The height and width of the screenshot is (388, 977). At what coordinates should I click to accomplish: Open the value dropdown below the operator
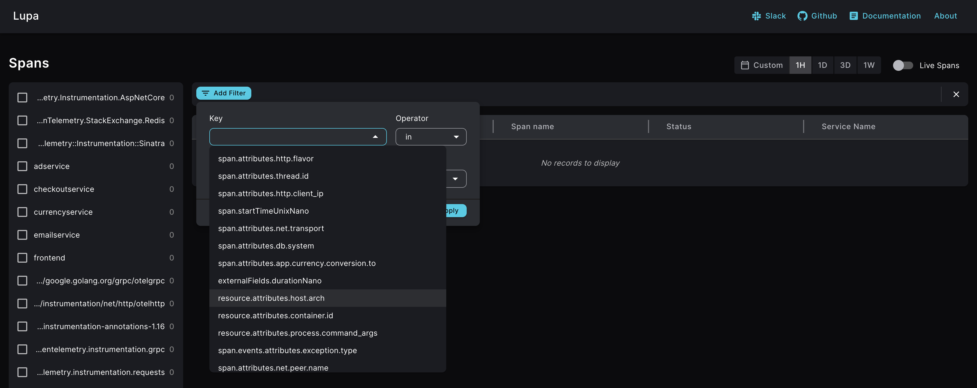click(456, 178)
